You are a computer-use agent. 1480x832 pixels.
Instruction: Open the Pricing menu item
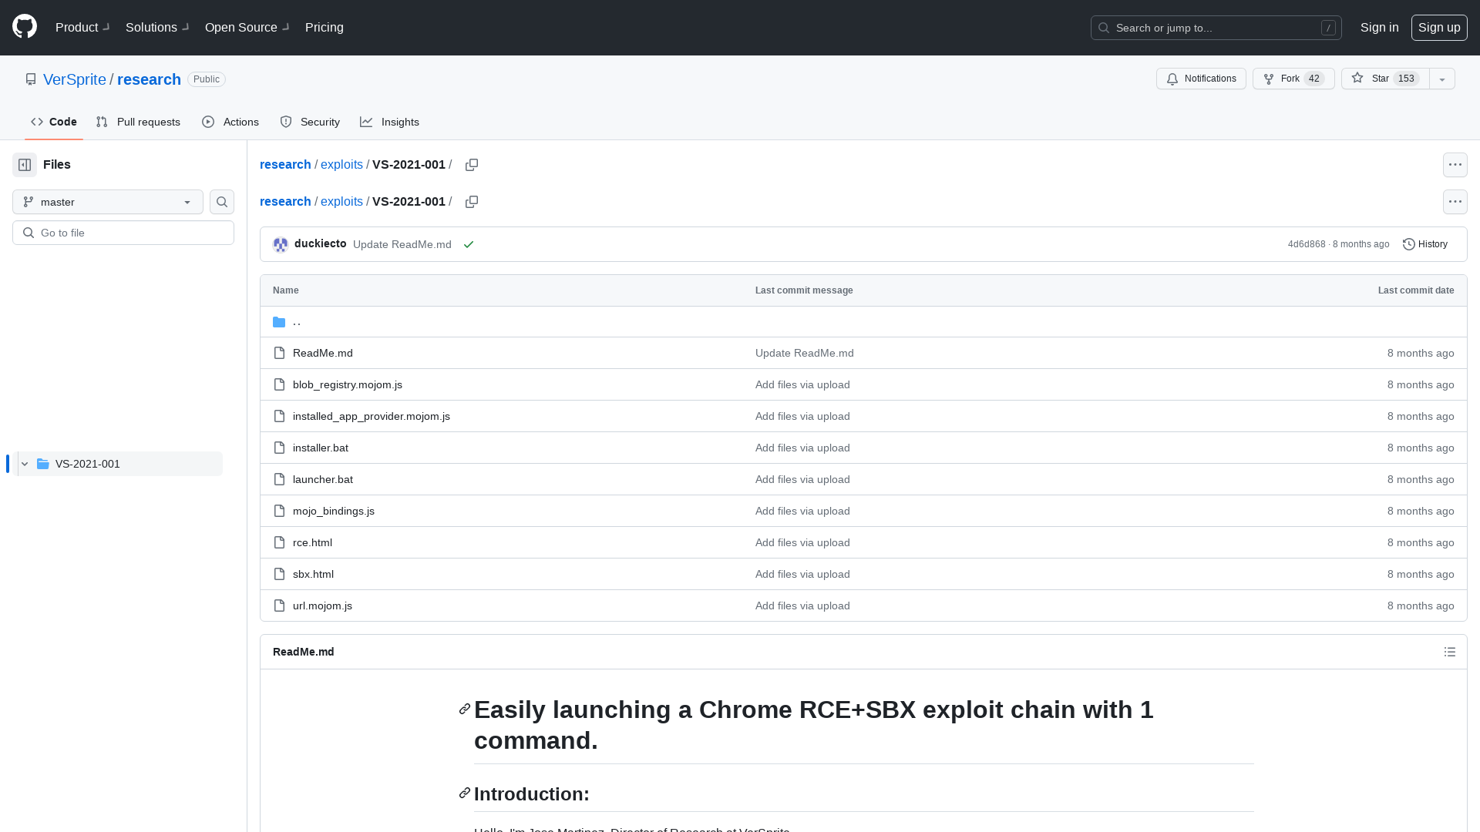(325, 28)
